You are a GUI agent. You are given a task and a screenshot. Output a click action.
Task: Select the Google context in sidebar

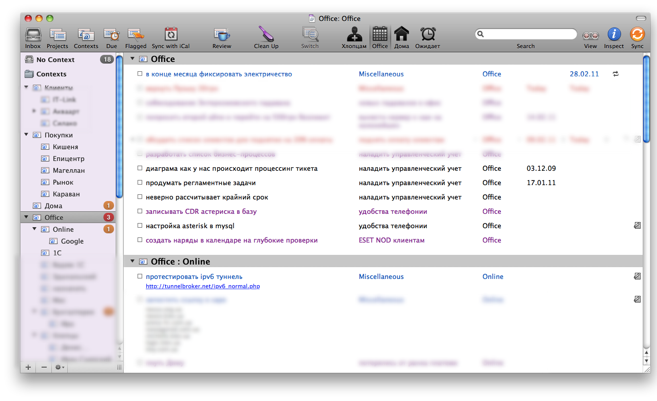click(72, 241)
